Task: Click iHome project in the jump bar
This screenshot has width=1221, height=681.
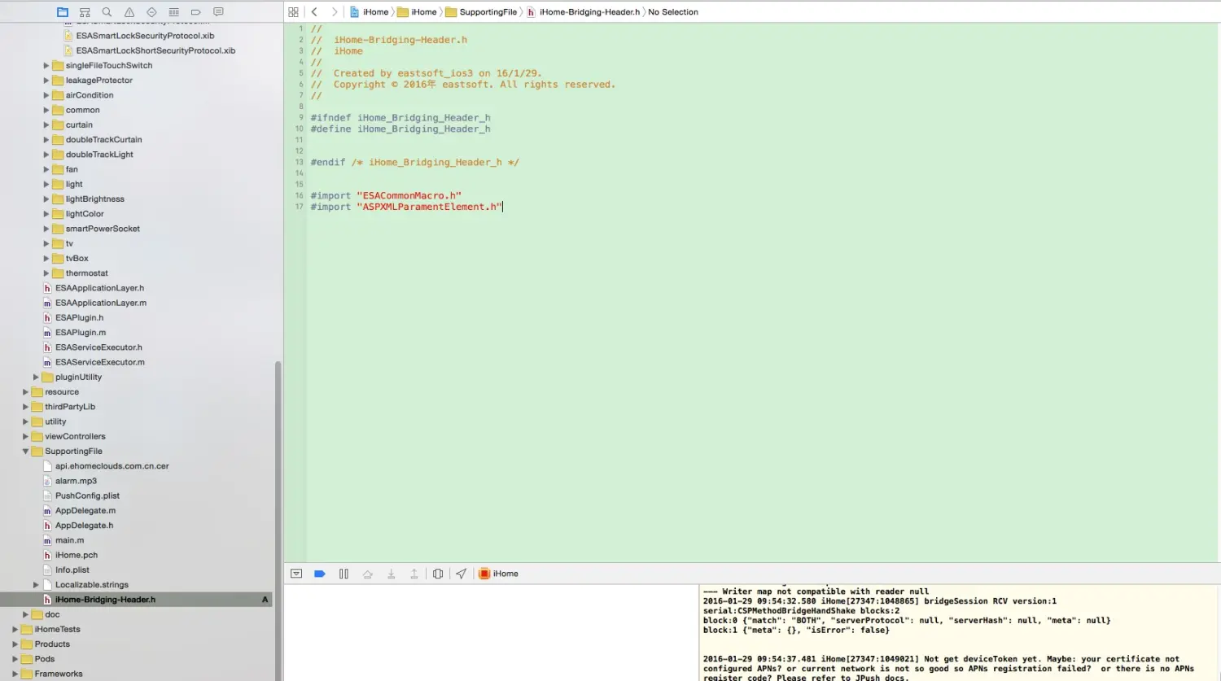Action: (369, 12)
